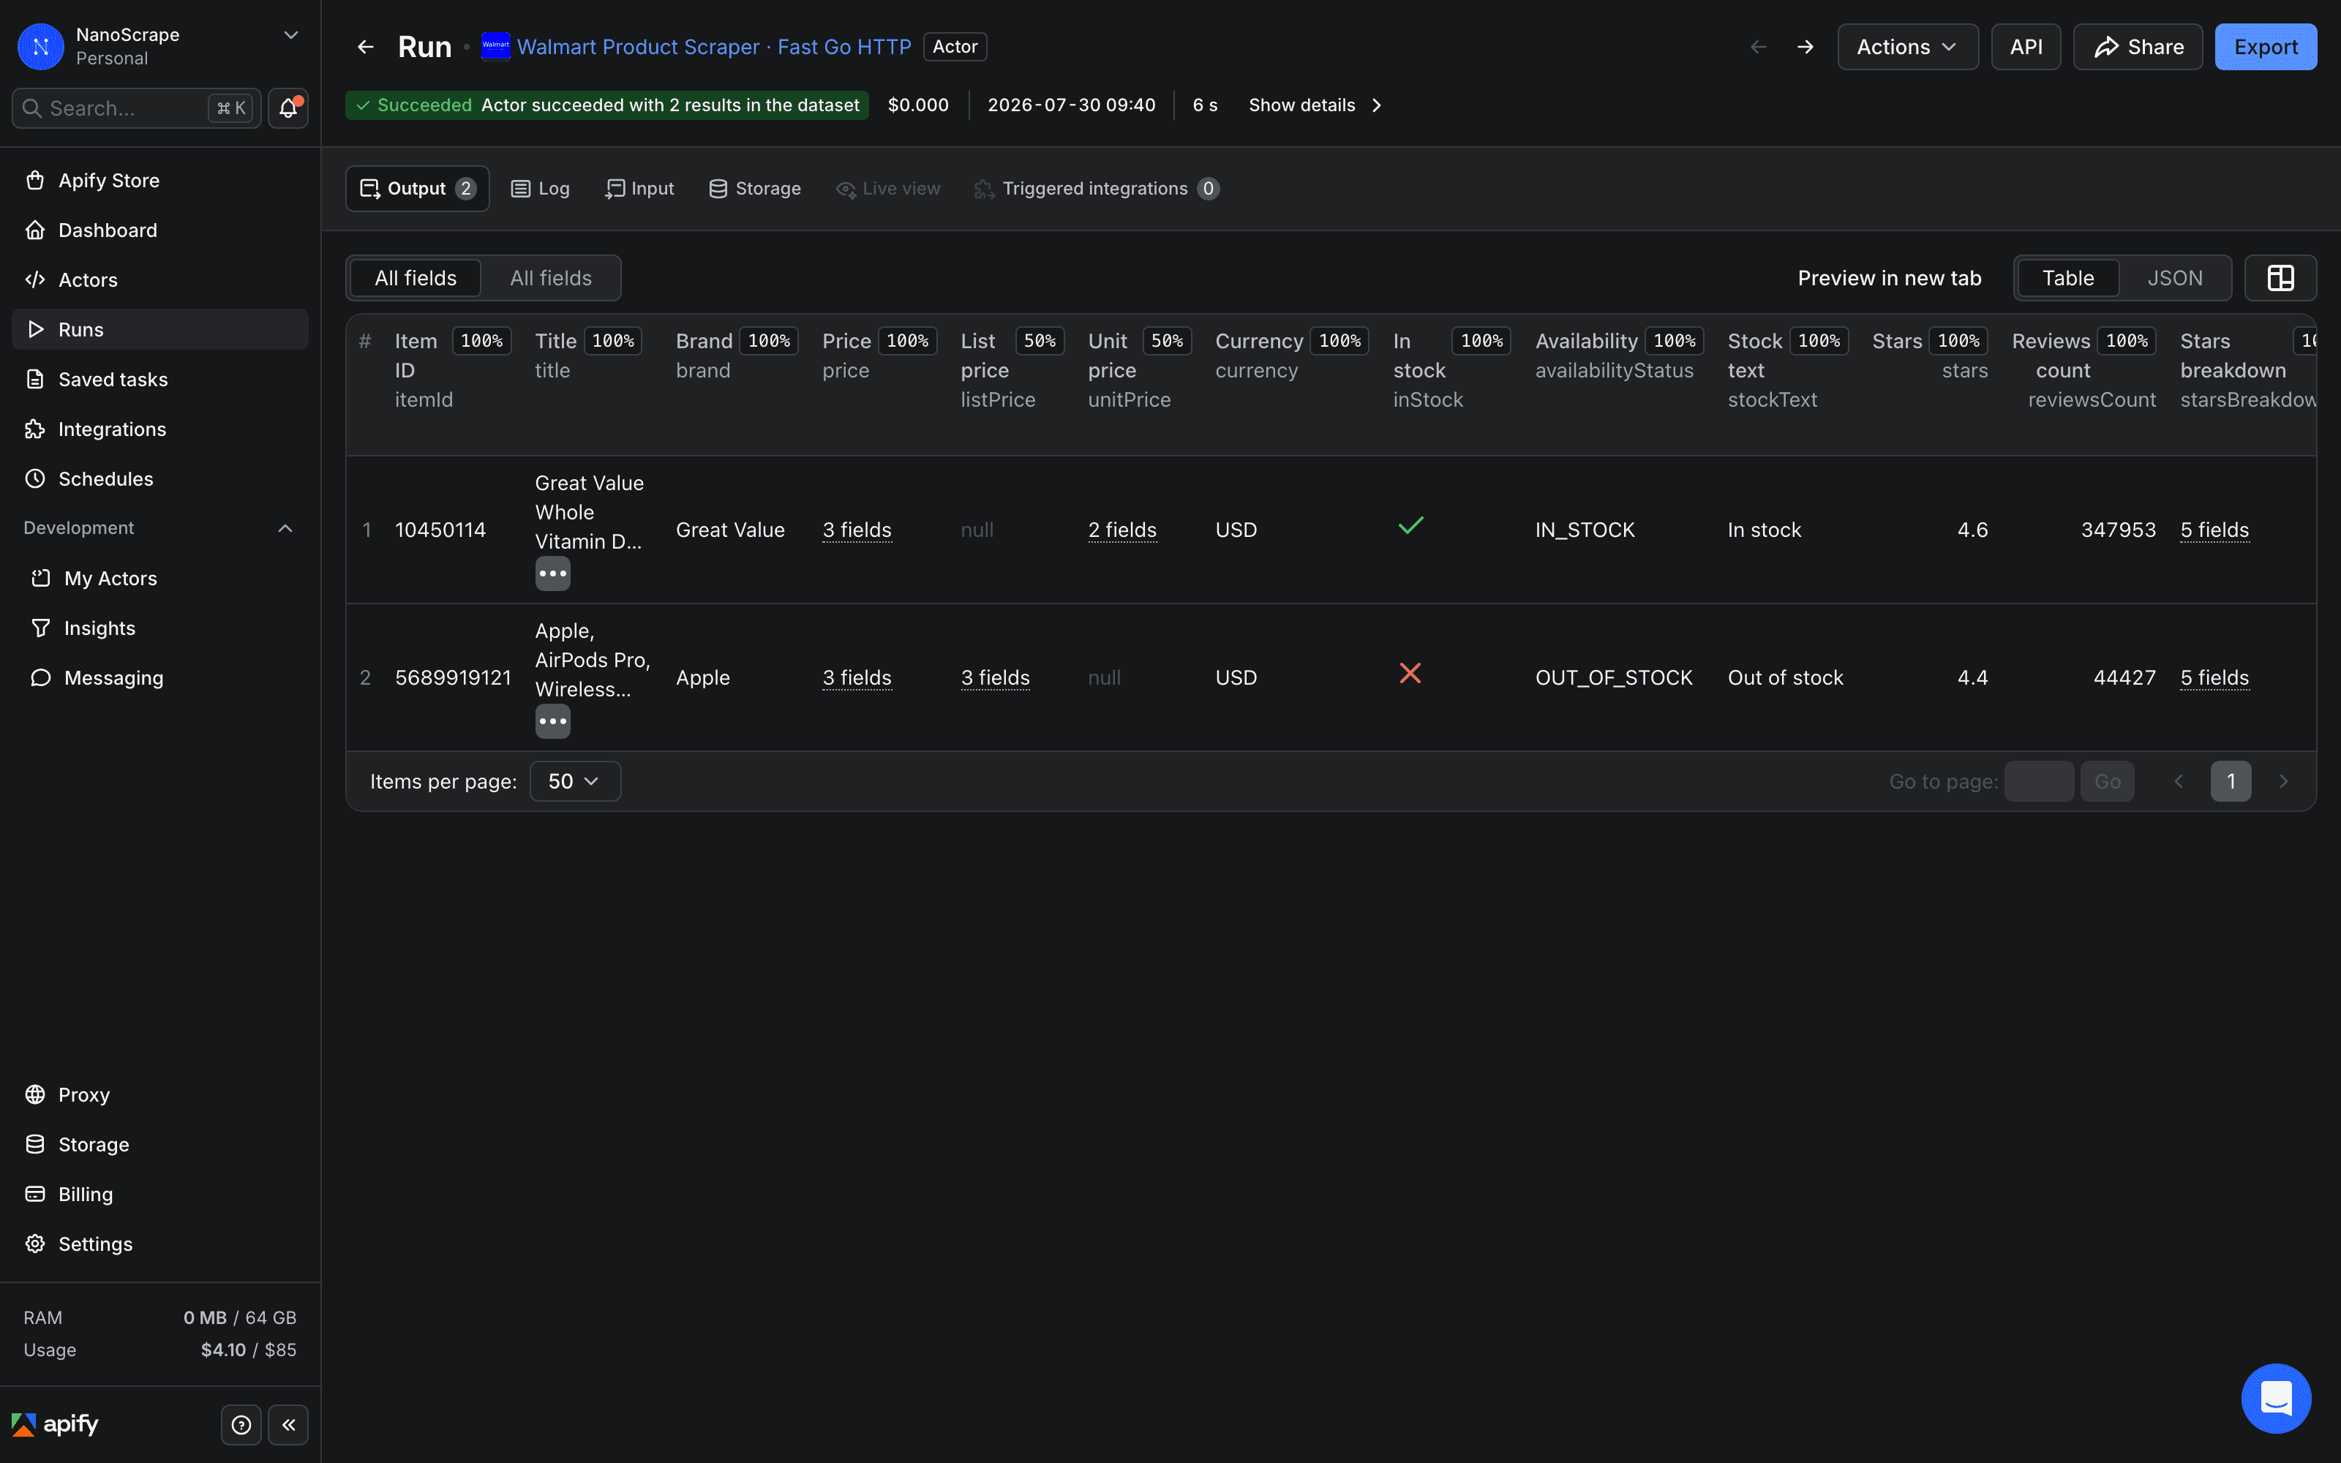Click Preview in new tab

click(1889, 279)
